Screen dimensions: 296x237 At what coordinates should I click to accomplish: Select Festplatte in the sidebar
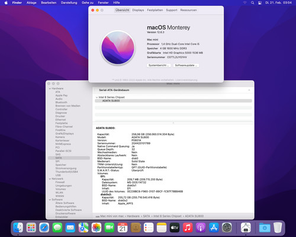click(x=62, y=123)
